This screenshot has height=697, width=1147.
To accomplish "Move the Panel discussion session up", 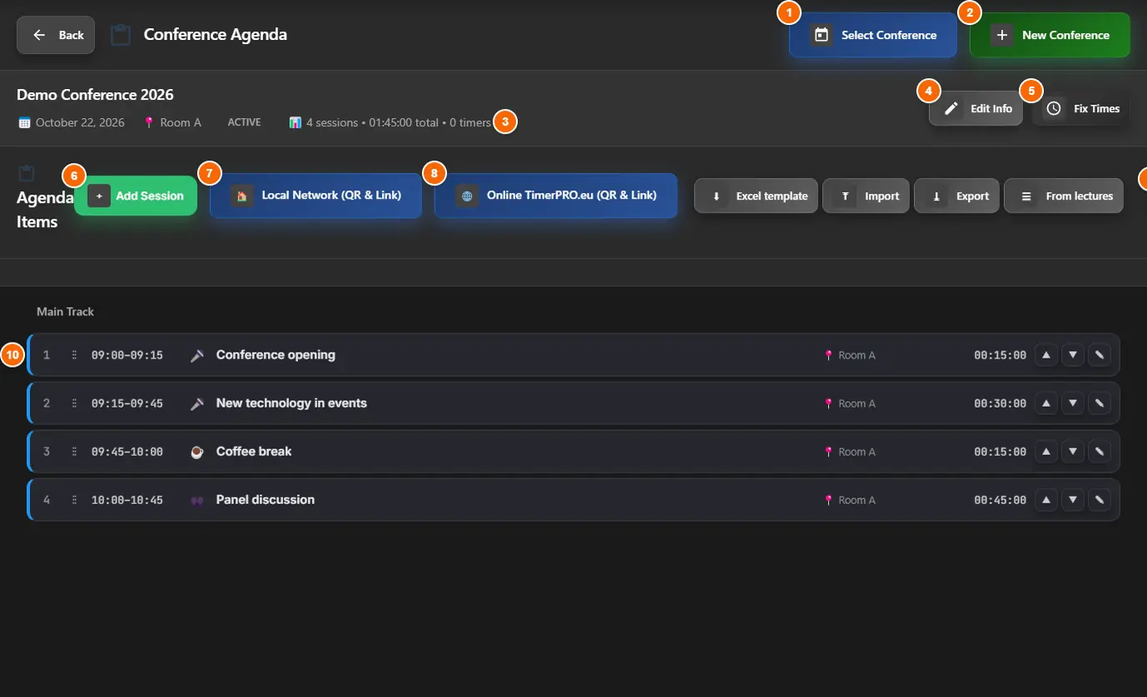I will (1046, 500).
